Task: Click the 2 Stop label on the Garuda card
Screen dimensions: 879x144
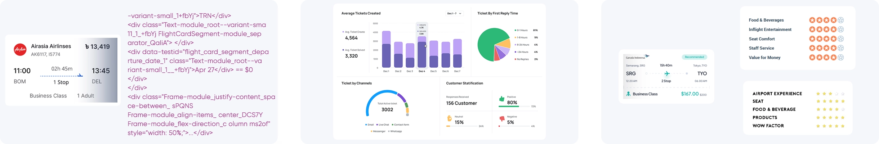Action: (x=666, y=81)
